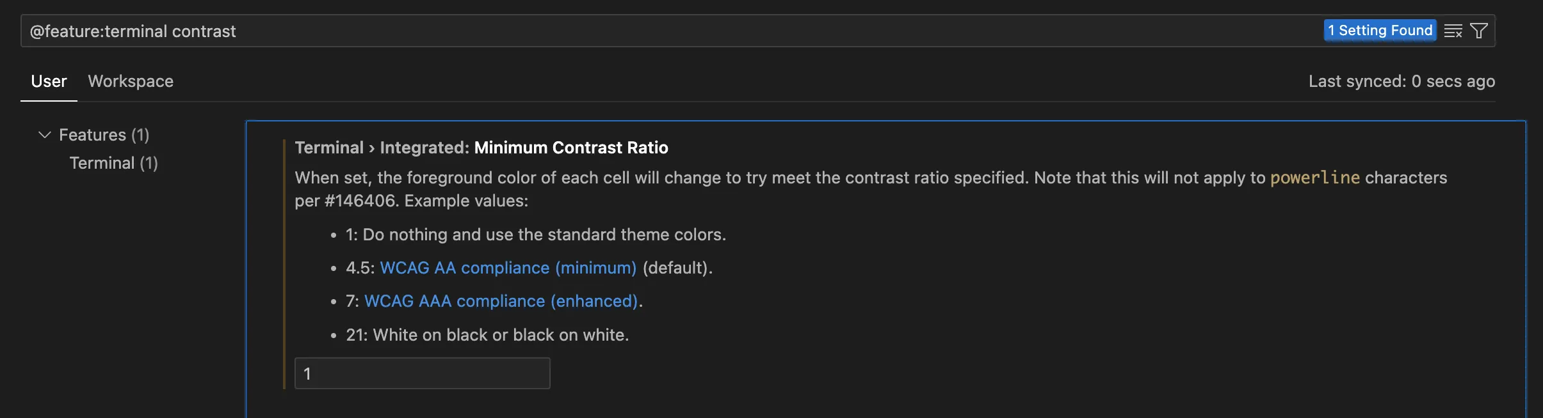Select Terminal (1) in the settings tree

point(113,163)
